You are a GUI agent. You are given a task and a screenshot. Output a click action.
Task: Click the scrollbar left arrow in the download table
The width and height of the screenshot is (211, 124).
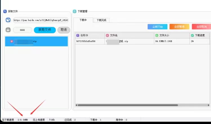[x=77, y=105]
